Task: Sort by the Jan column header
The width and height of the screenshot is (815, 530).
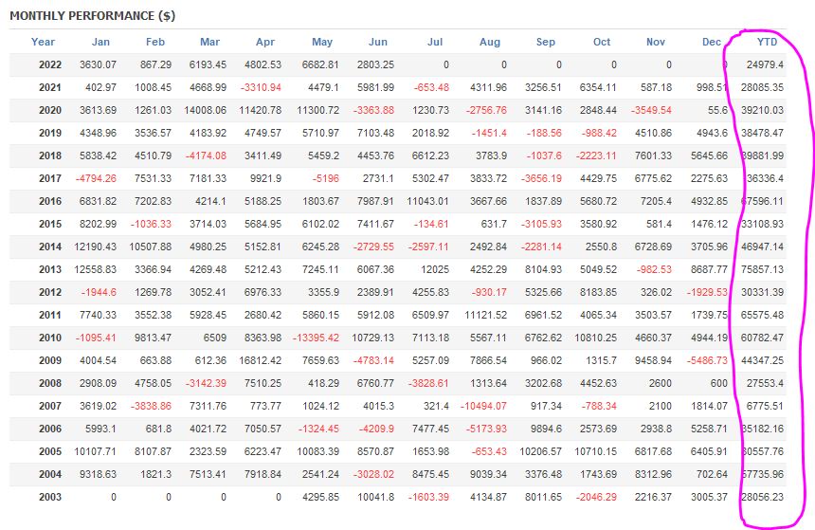Action: [100, 42]
